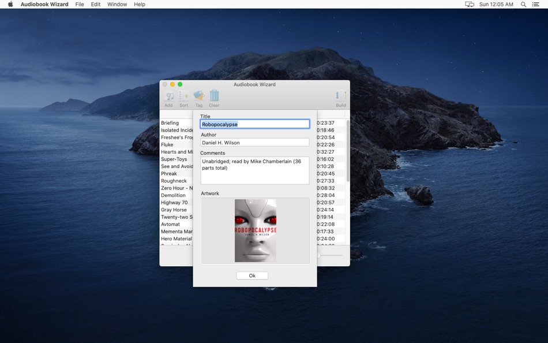Click the Sort toolbar icon
Viewport: 548px width, 343px height.
[x=184, y=98]
